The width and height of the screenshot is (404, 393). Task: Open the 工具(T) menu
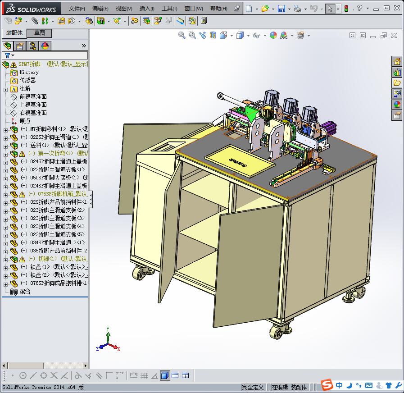coord(169,9)
